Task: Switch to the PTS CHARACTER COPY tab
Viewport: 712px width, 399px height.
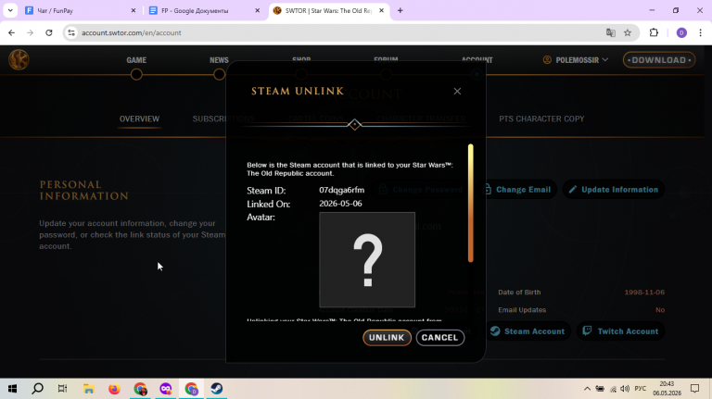Action: [541, 118]
